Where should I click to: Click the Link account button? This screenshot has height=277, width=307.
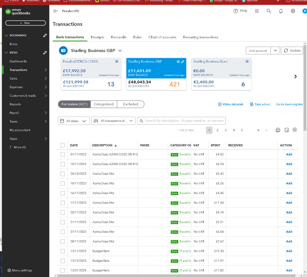point(258,51)
